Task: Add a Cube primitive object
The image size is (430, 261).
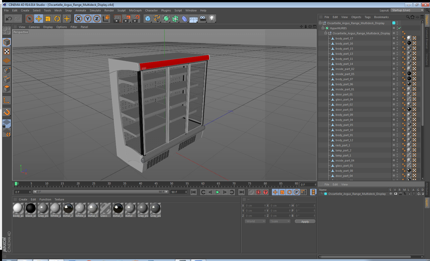Action: (x=148, y=19)
